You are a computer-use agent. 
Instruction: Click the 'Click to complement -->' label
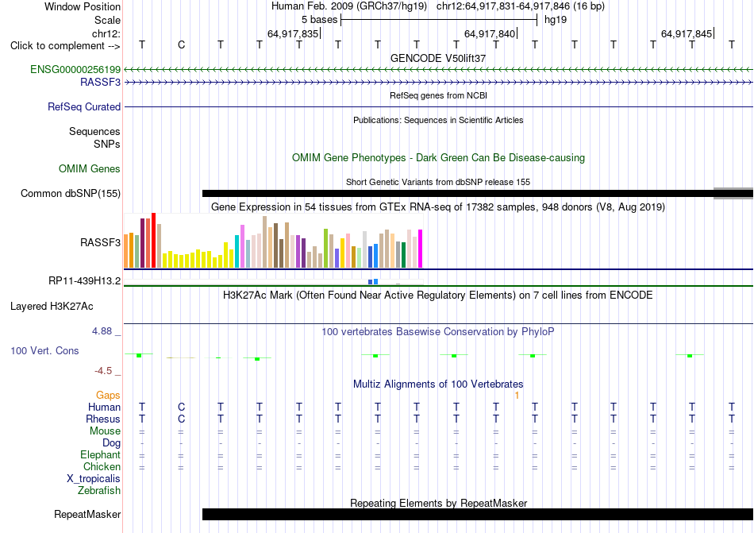65,46
